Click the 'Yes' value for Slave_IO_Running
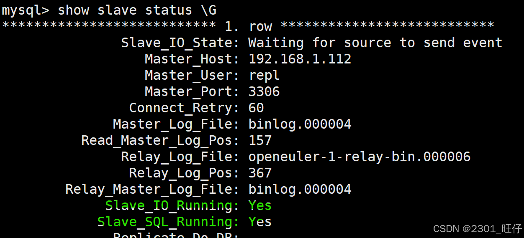 (260, 205)
